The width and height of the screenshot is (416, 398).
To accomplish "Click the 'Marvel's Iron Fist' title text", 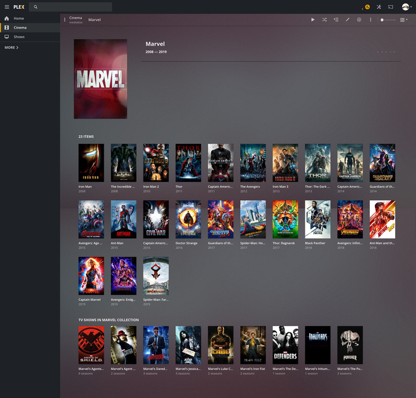I will pyautogui.click(x=252, y=369).
